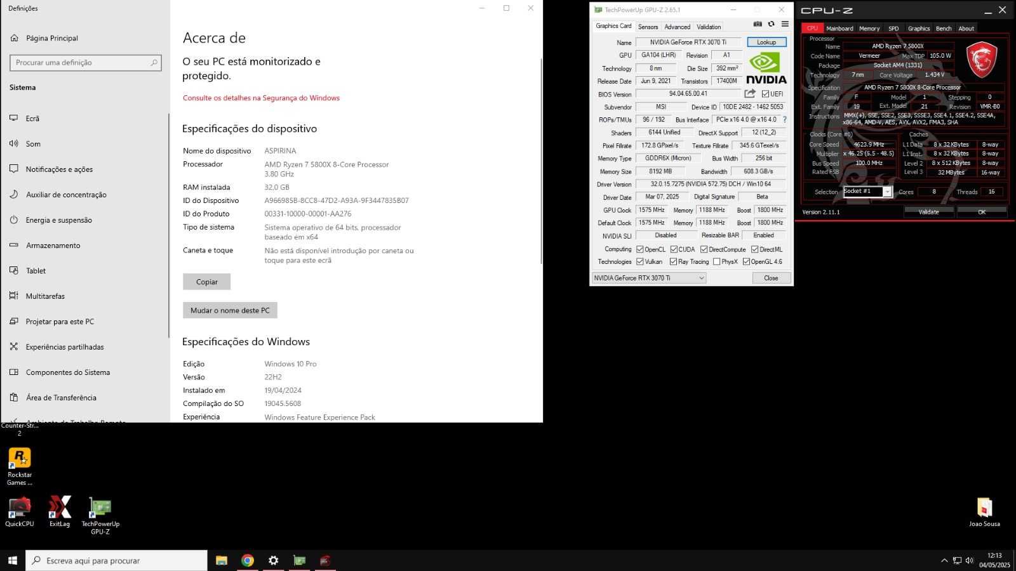Click the Copiar button
Image resolution: width=1016 pixels, height=571 pixels.
(x=206, y=282)
